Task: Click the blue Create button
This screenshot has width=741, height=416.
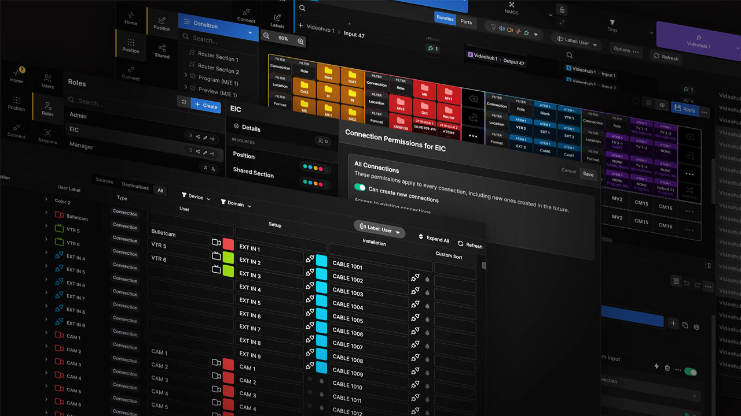Action: [206, 106]
